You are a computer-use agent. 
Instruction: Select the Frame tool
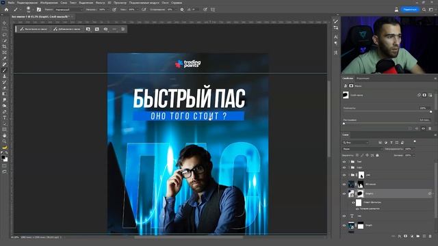click(4, 53)
